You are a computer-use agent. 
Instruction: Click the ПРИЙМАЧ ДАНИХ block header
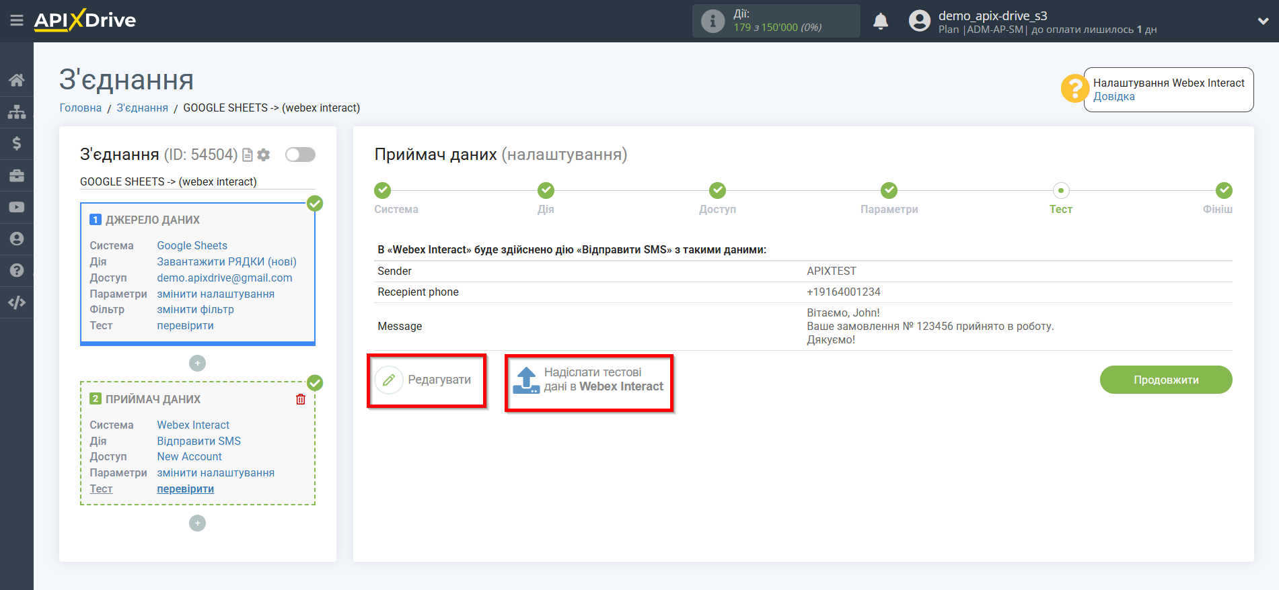click(x=153, y=400)
